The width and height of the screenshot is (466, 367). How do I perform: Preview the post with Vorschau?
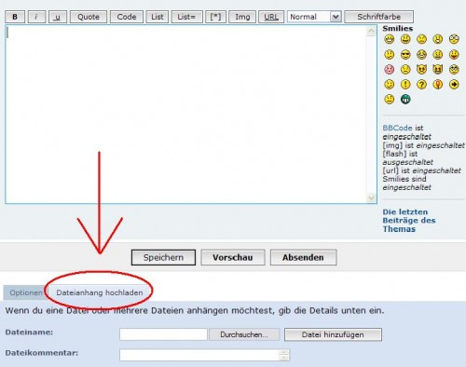233,257
